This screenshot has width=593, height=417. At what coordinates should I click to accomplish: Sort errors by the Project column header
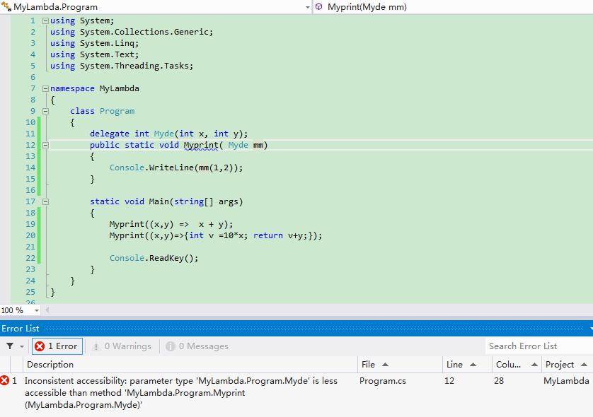(567, 365)
